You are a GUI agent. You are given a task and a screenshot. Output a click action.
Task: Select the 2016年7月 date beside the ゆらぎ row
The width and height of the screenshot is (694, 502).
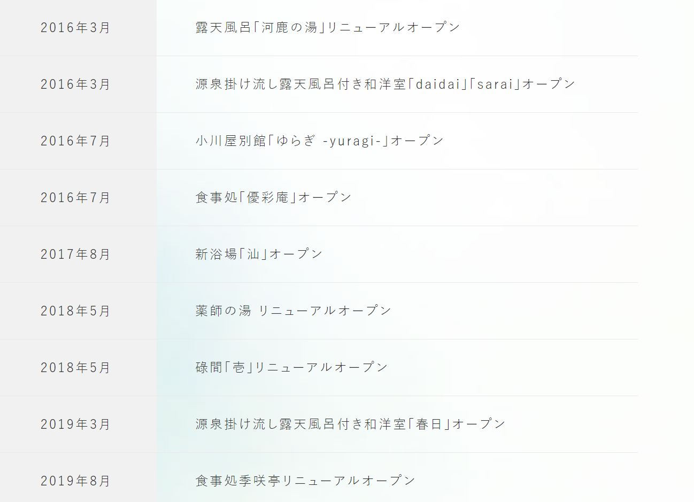point(75,141)
